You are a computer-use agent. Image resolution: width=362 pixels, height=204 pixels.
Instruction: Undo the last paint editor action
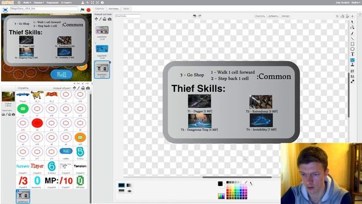point(195,16)
